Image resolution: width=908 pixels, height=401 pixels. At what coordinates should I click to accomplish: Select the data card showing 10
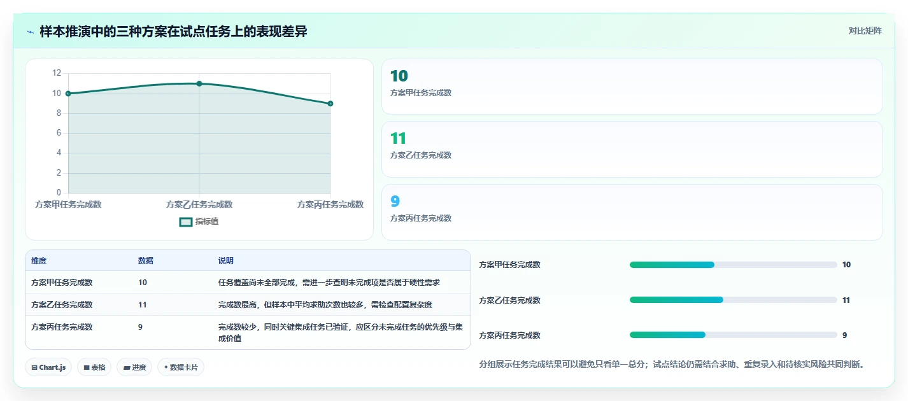(632, 87)
